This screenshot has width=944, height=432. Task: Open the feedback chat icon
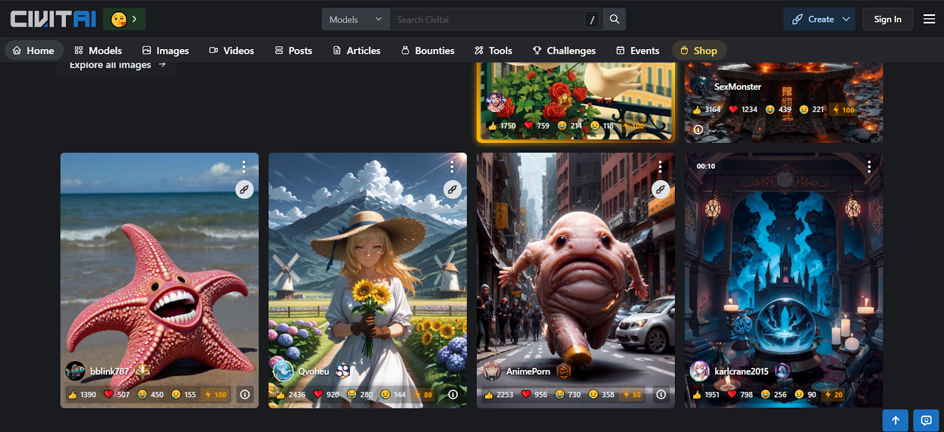[926, 420]
